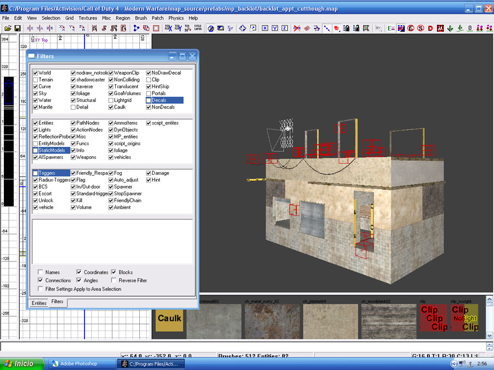Open the Selection menu
Image resolution: width=494 pixels, height=370 pixels.
point(50,18)
